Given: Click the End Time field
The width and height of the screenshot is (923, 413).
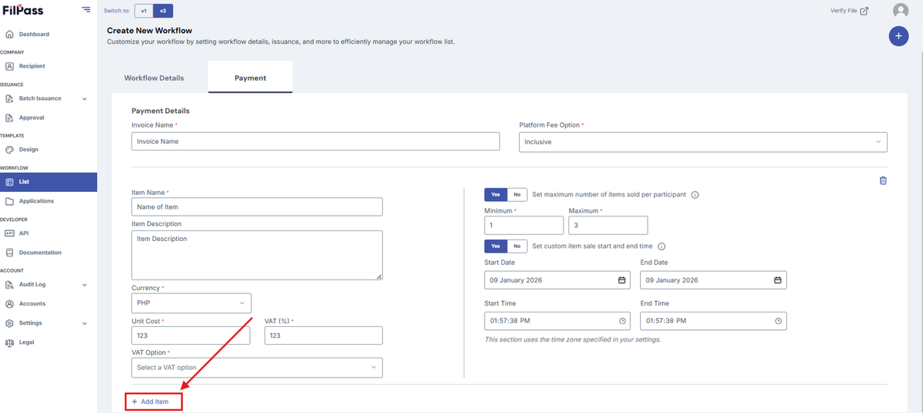Looking at the screenshot, I should pos(713,321).
